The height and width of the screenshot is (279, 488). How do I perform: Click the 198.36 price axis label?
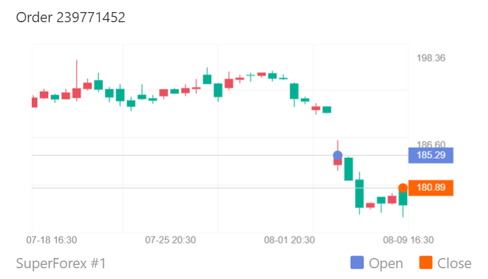(431, 58)
